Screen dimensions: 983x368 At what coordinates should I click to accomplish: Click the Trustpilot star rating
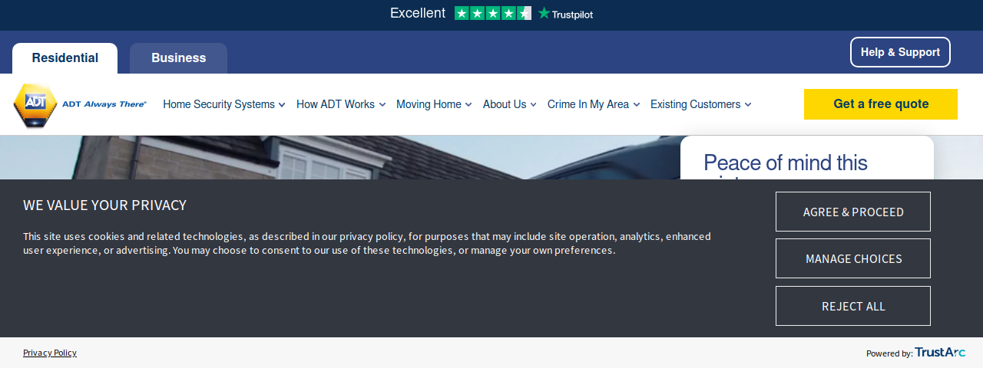493,13
